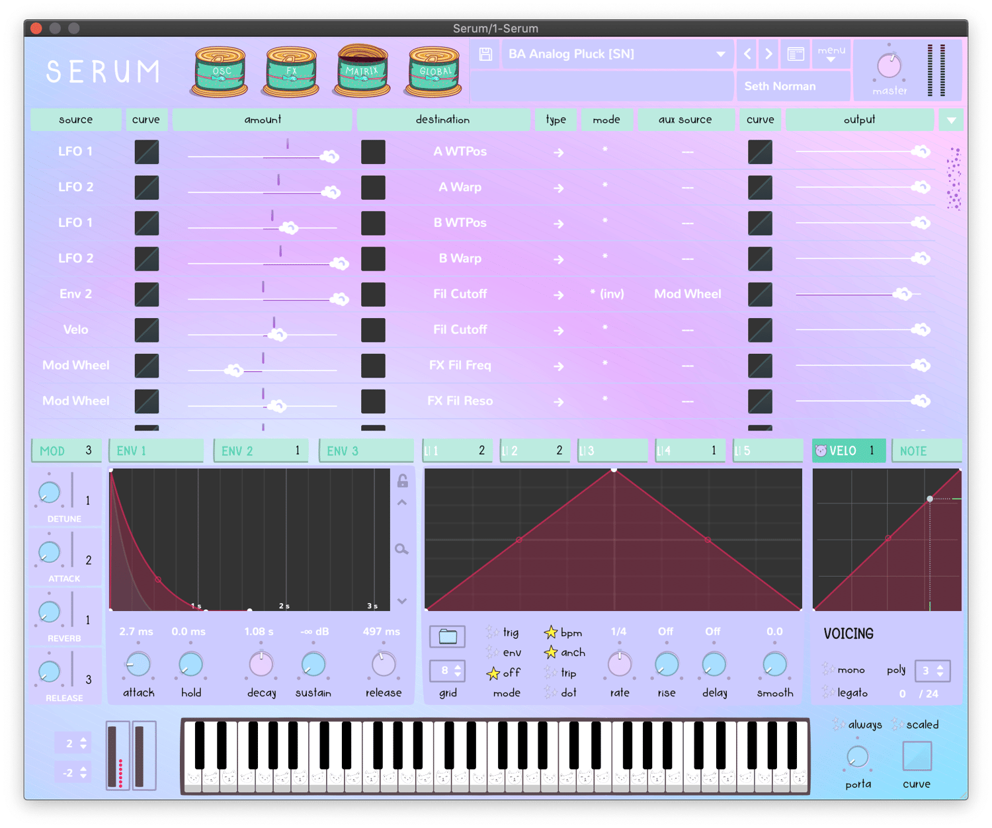
Task: Select the NOTE tab
Action: point(927,450)
